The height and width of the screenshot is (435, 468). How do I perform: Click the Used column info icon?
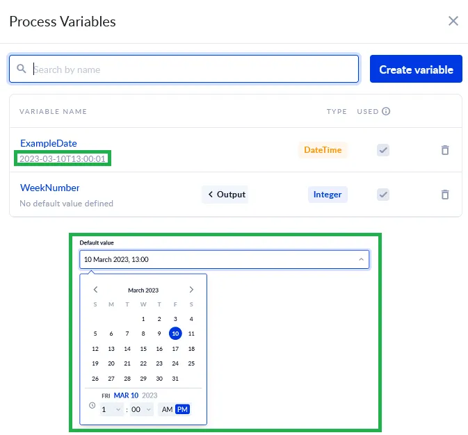(386, 111)
